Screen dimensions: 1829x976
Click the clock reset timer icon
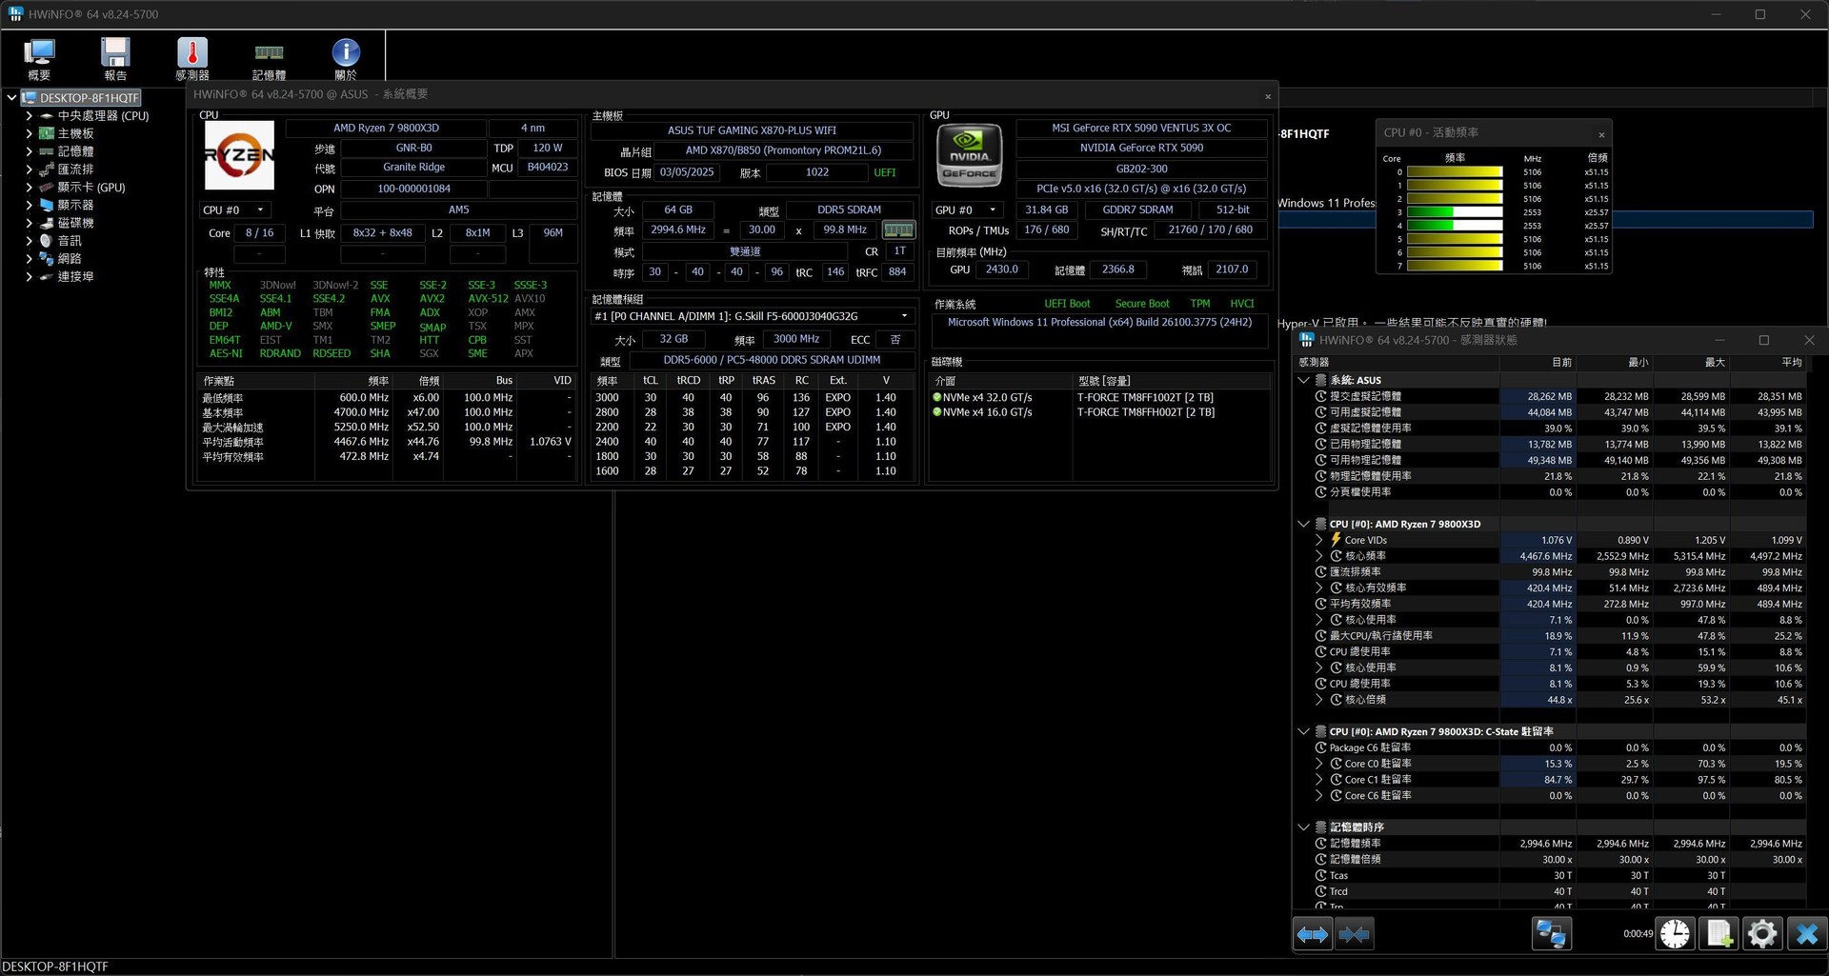point(1676,934)
